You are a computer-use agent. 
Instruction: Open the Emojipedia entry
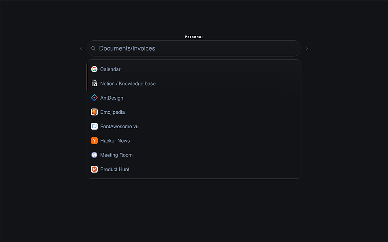pos(194,112)
